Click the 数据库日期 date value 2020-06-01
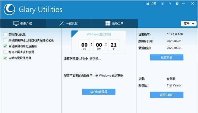The width and height of the screenshot is (198, 113). coord(174,41)
